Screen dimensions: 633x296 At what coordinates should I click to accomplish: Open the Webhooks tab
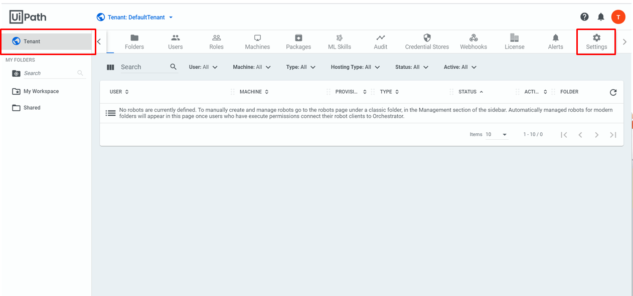[473, 42]
